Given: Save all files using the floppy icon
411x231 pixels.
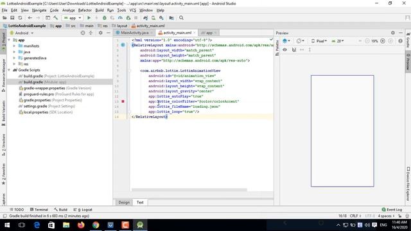Looking at the screenshot, I should tap(12, 18).
